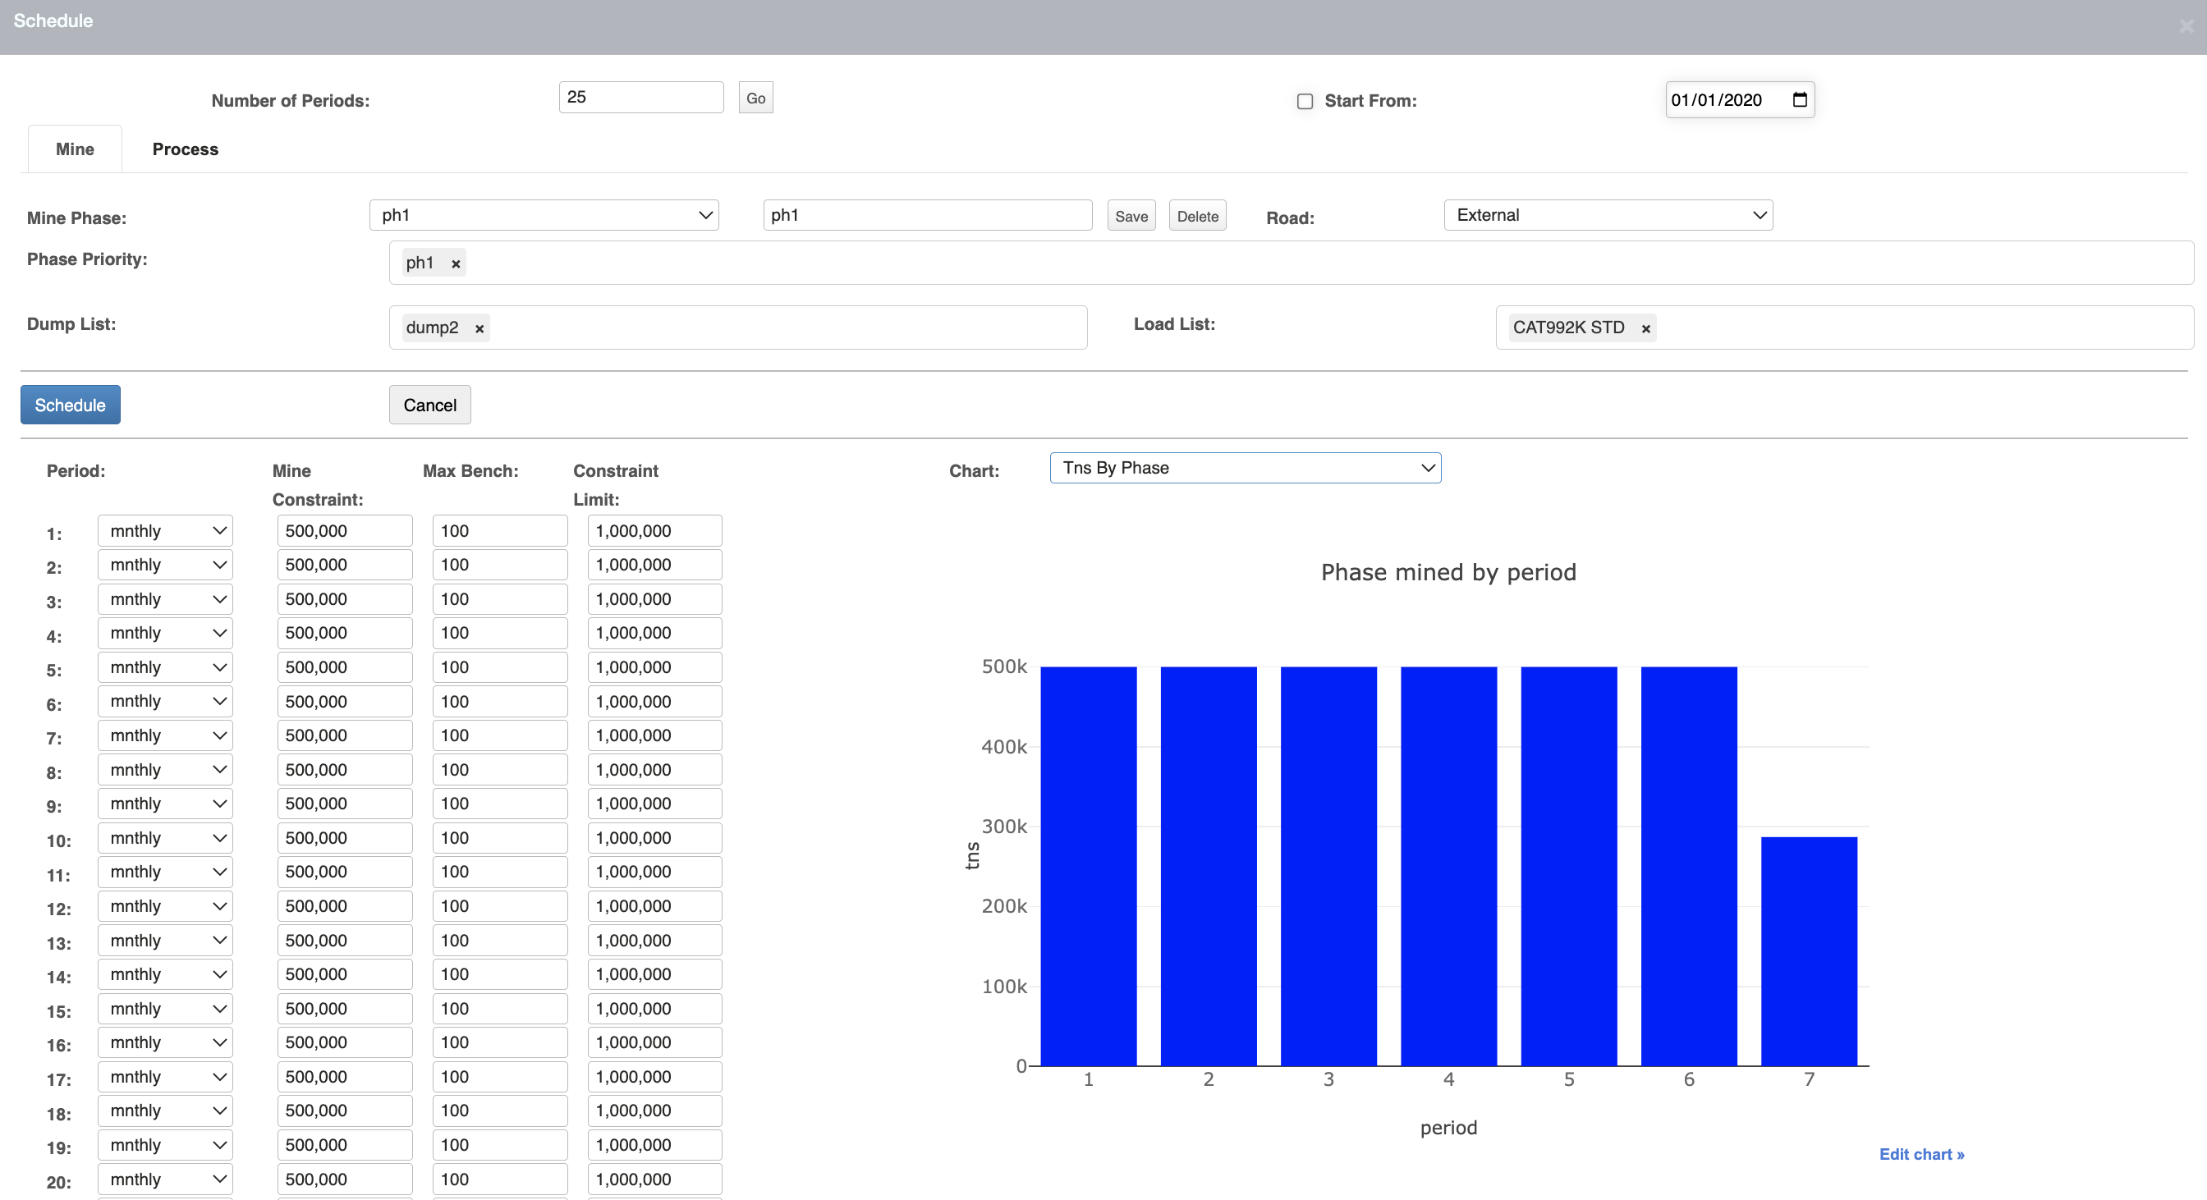The image size is (2207, 1200).
Task: Close the Schedule dialog
Action: (x=2186, y=26)
